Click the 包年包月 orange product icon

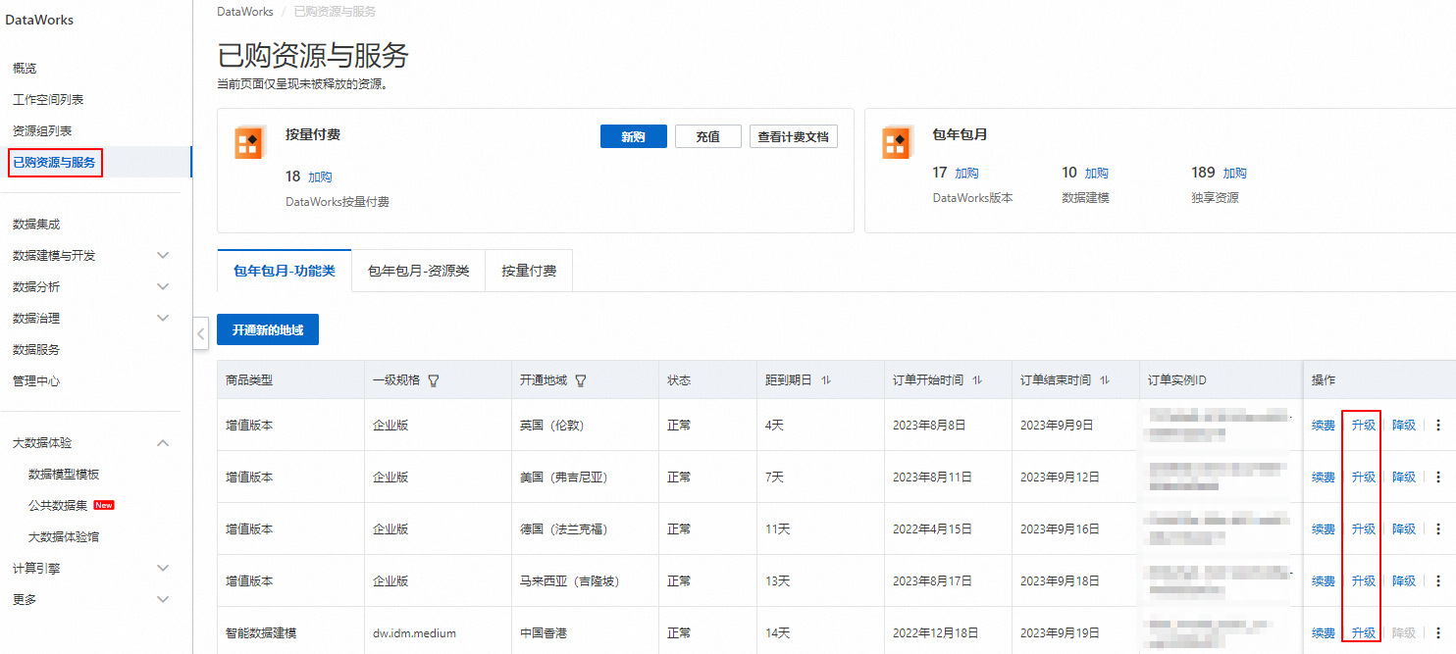[897, 142]
